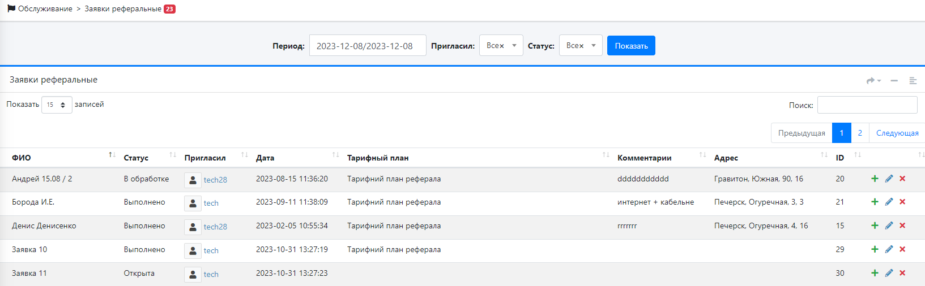Edit Заявка 10 using pencil icon
Viewport: 925px width, 286px height.
tap(889, 249)
